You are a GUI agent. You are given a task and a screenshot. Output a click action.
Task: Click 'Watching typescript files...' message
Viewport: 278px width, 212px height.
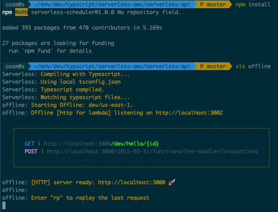[x=85, y=97]
